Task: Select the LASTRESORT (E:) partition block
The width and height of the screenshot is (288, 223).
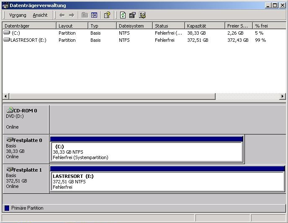Action: [x=167, y=179]
